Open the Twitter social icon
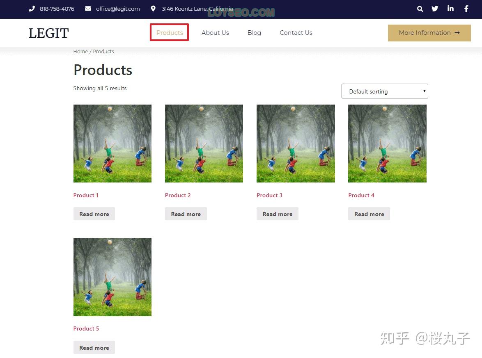 click(435, 9)
